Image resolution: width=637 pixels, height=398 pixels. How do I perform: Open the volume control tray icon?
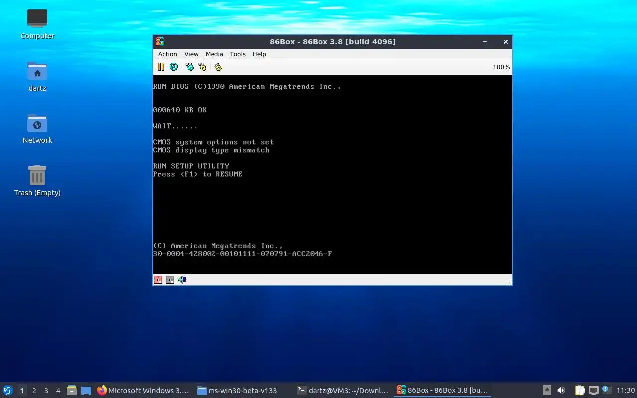coord(561,391)
